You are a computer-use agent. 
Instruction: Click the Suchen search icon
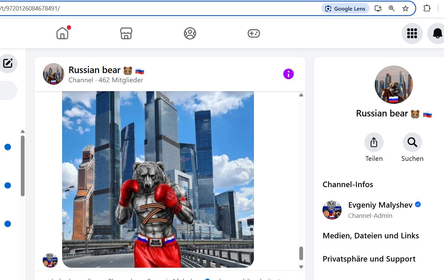pos(412,142)
